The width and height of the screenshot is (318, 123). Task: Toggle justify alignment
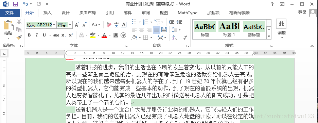coord(157,30)
